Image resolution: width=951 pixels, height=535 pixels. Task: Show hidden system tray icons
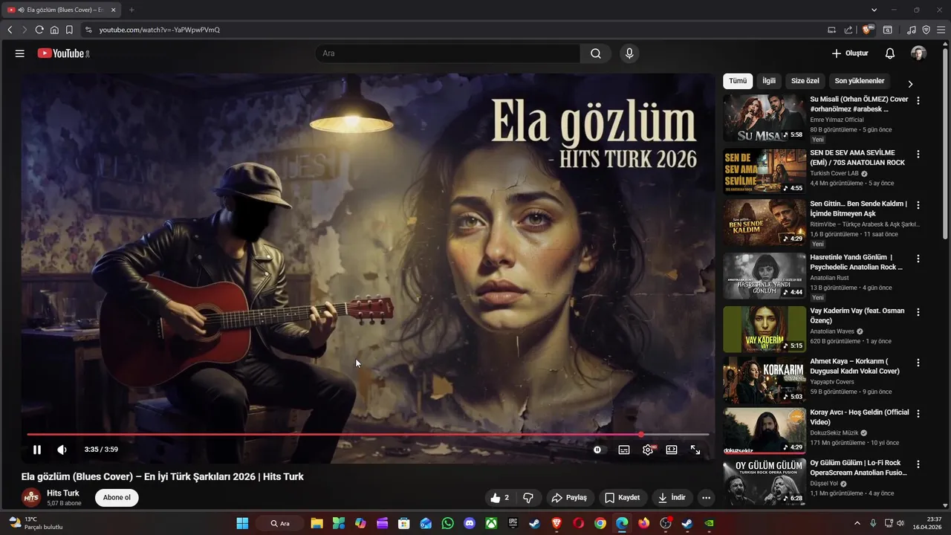[857, 523]
